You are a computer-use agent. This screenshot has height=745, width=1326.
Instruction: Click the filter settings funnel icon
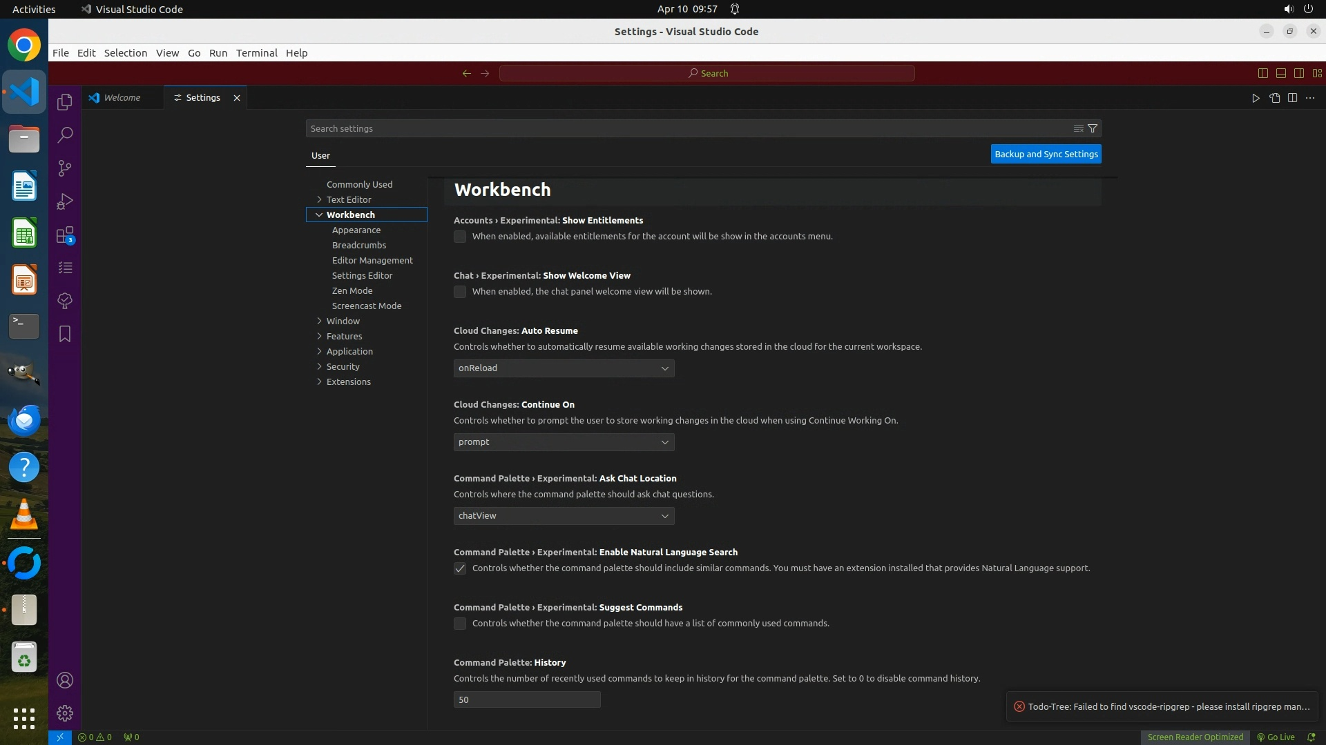pyautogui.click(x=1093, y=128)
